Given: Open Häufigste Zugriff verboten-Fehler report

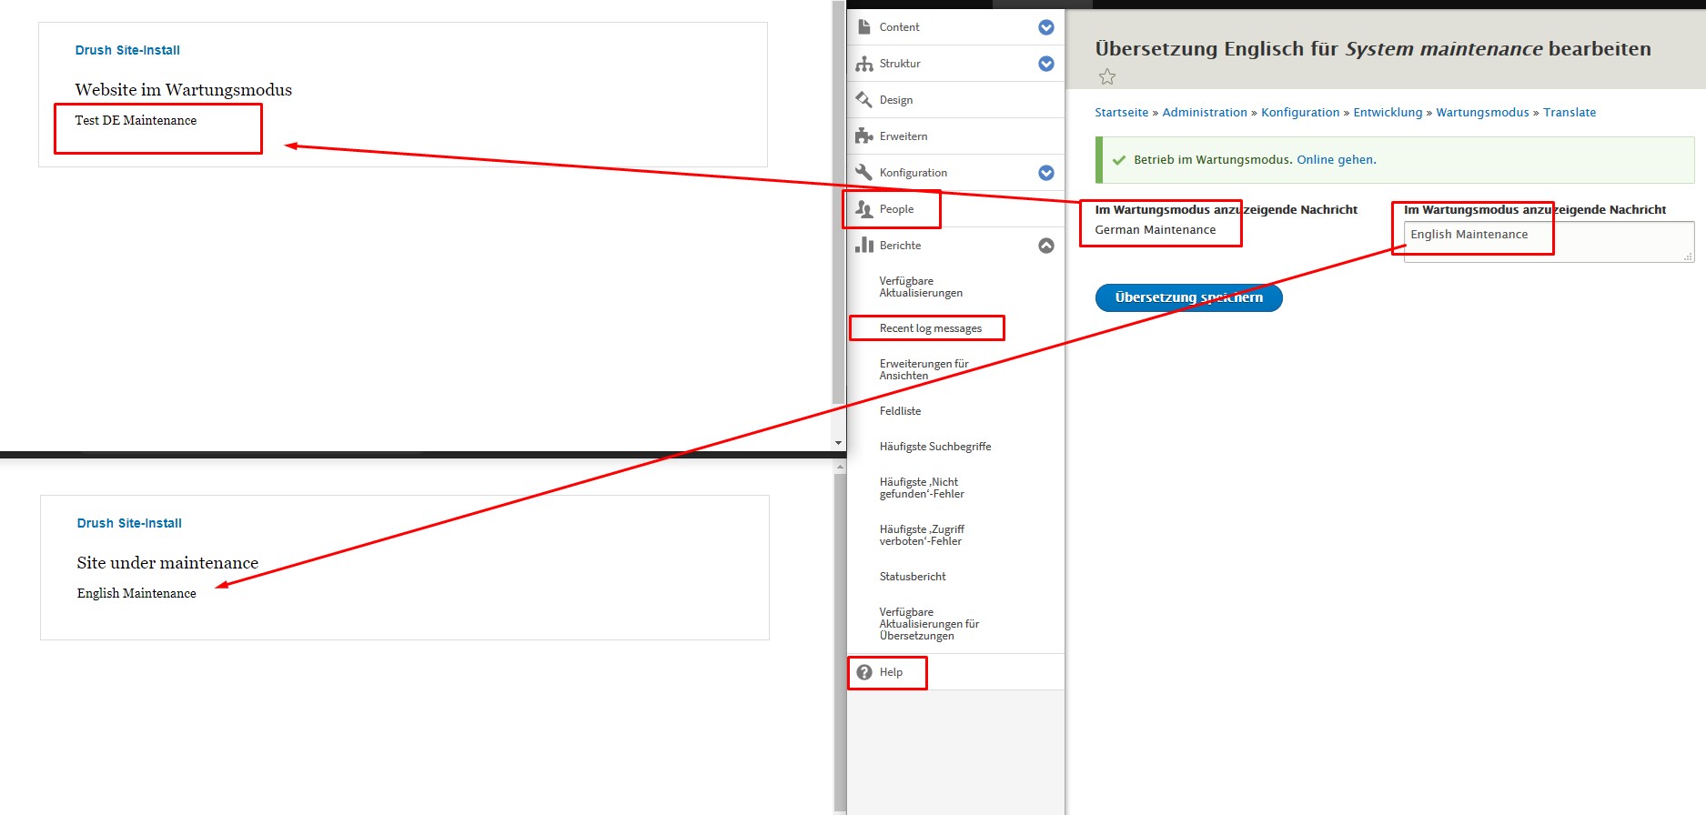Looking at the screenshot, I should 922,535.
